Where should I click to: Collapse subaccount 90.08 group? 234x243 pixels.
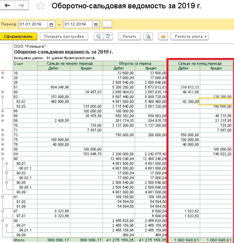coord(6,182)
